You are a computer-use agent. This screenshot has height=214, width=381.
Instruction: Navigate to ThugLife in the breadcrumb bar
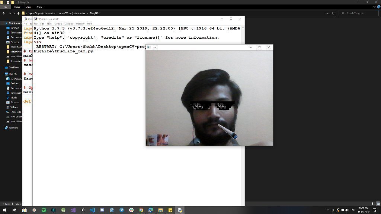click(94, 13)
